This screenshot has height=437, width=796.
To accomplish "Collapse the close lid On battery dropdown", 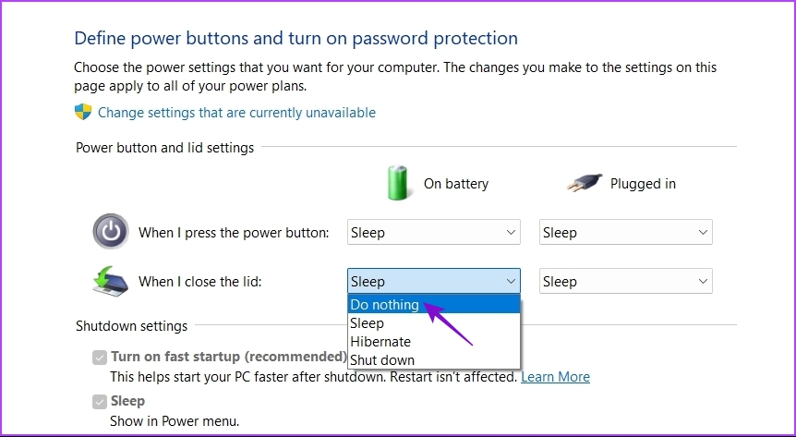I will tap(433, 281).
